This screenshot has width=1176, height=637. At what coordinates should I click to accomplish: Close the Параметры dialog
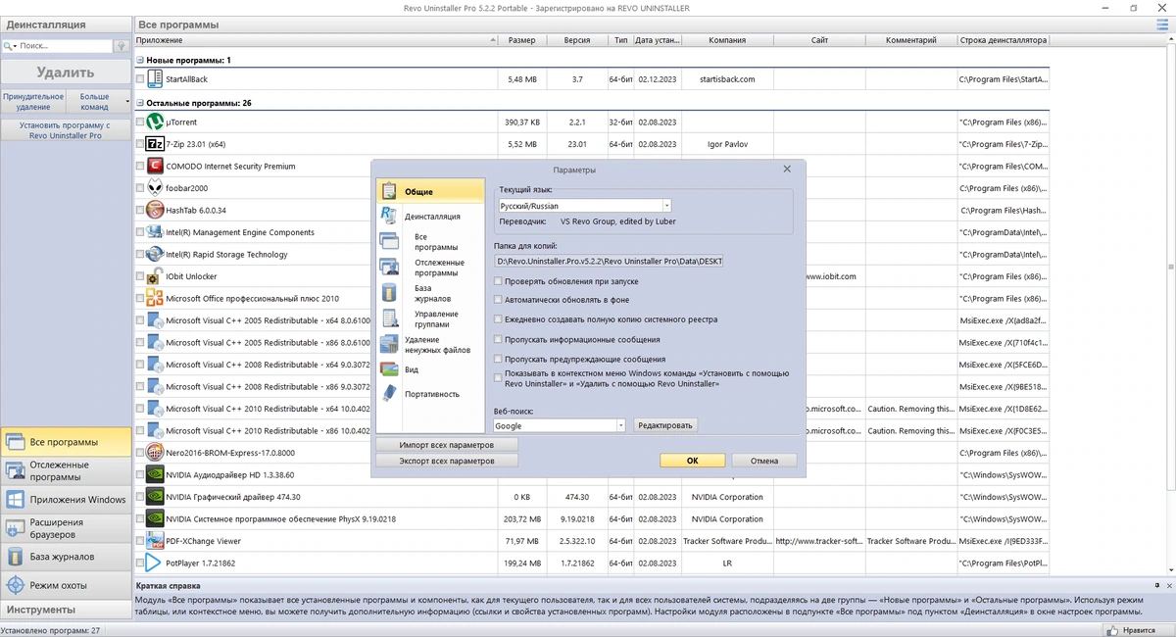[x=787, y=170]
